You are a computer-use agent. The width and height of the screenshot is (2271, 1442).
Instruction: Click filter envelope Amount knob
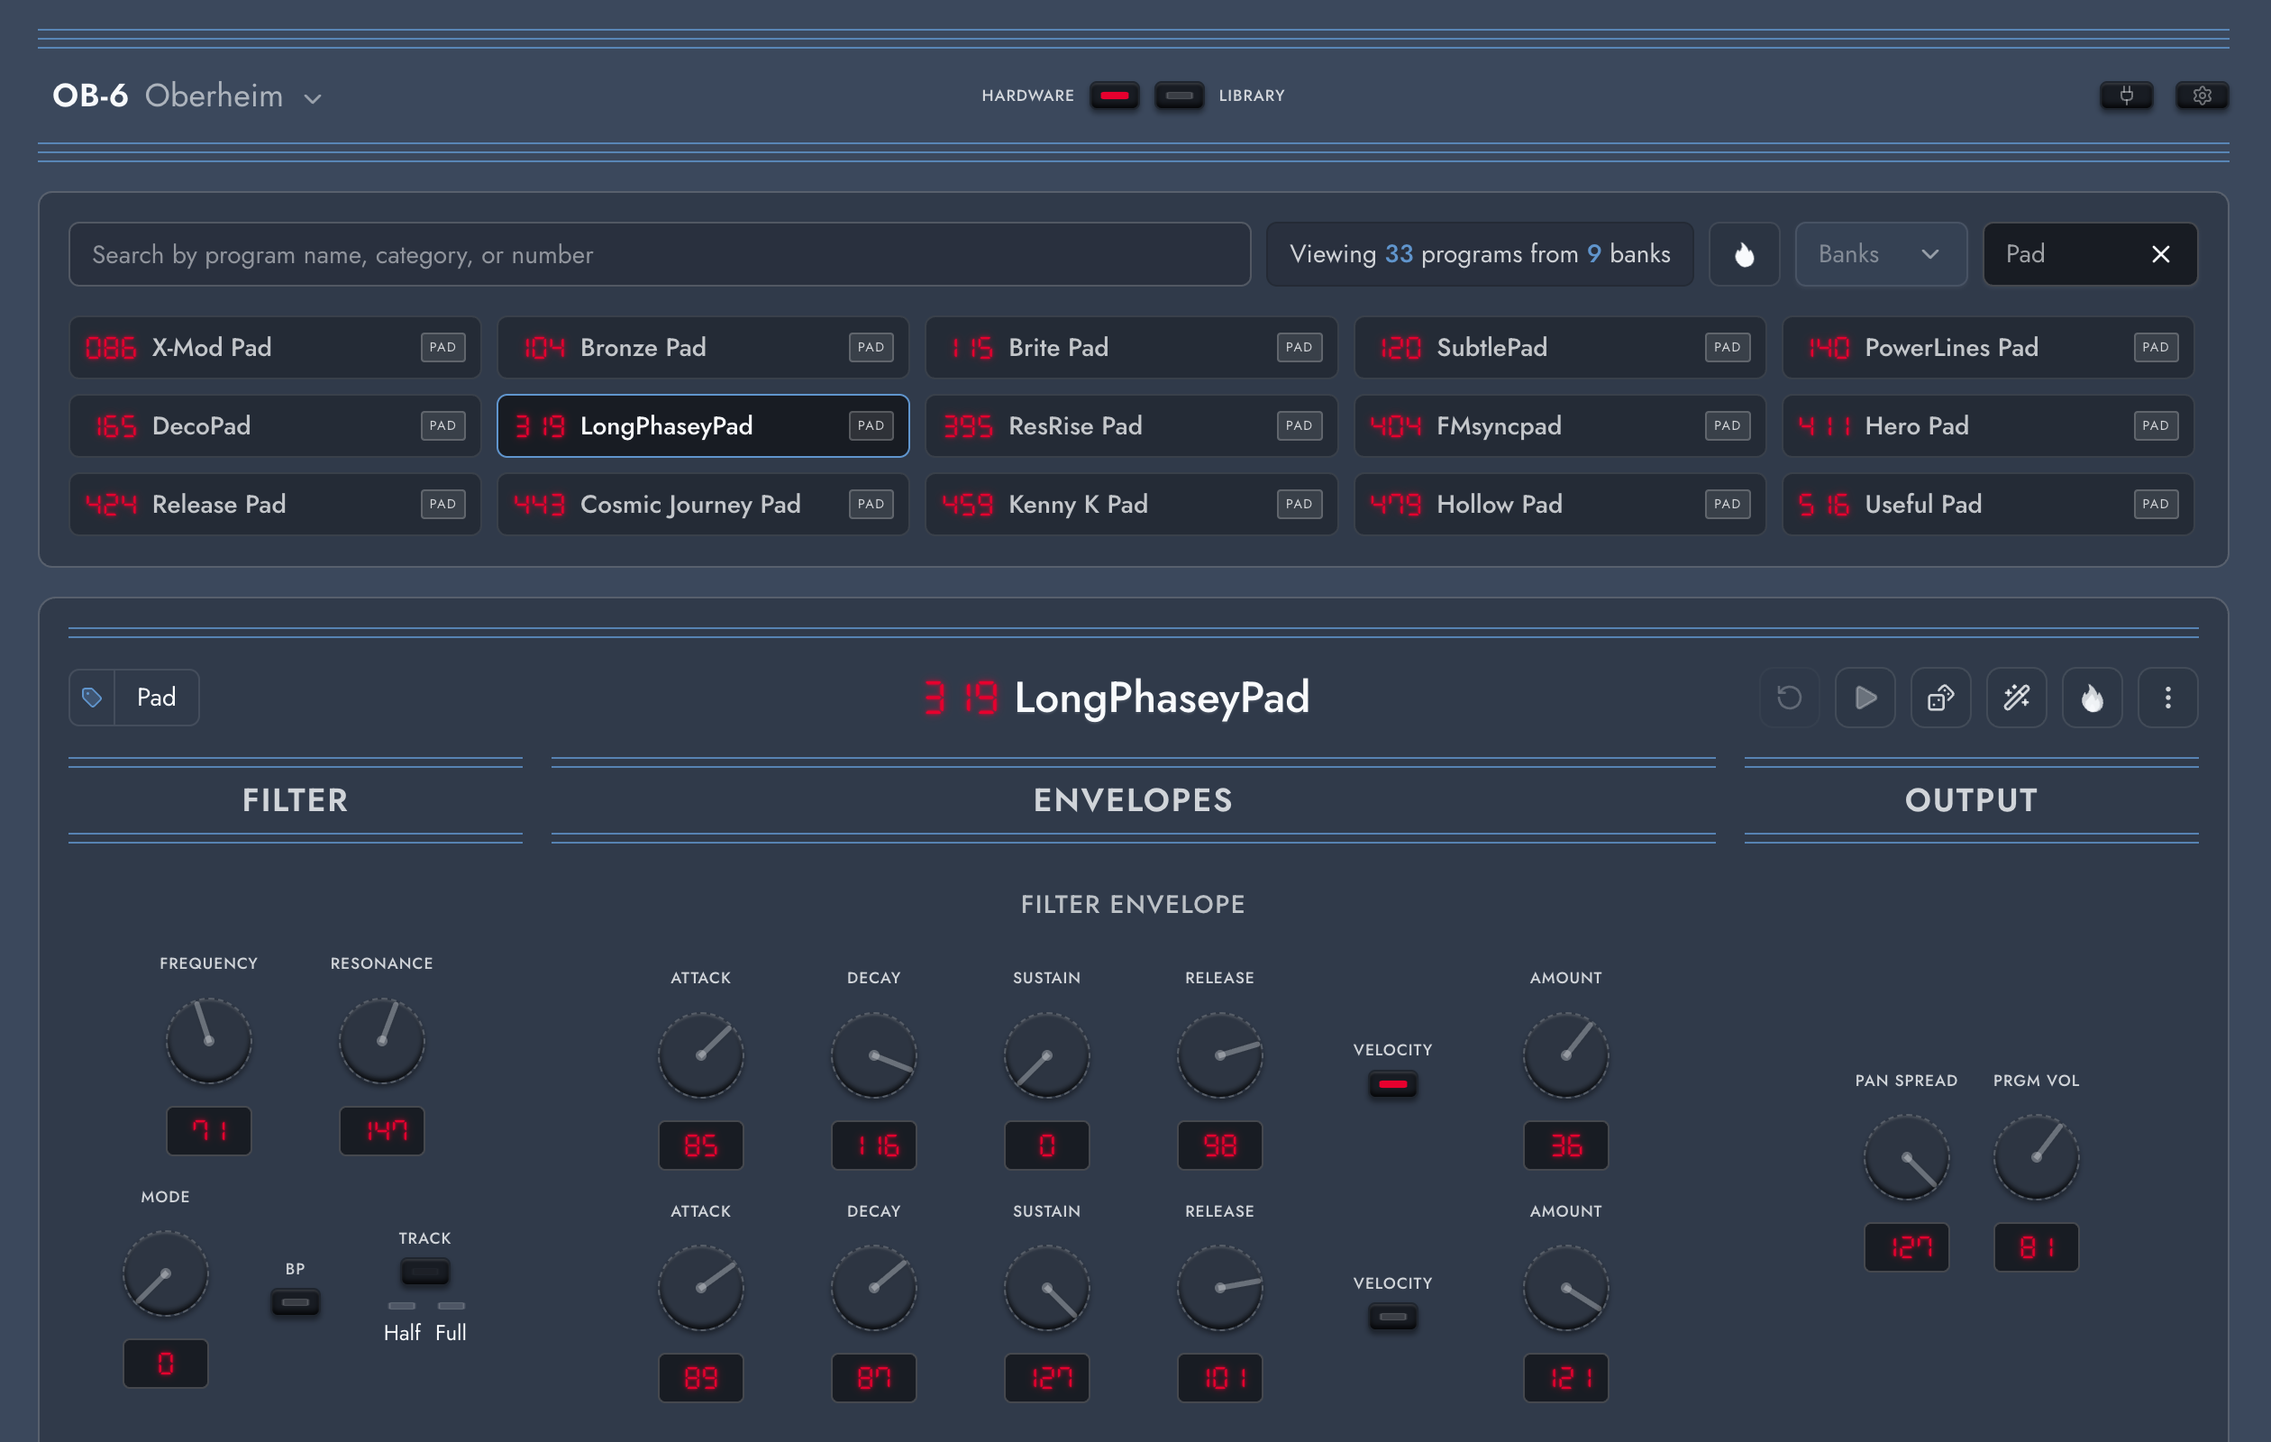1565,1054
